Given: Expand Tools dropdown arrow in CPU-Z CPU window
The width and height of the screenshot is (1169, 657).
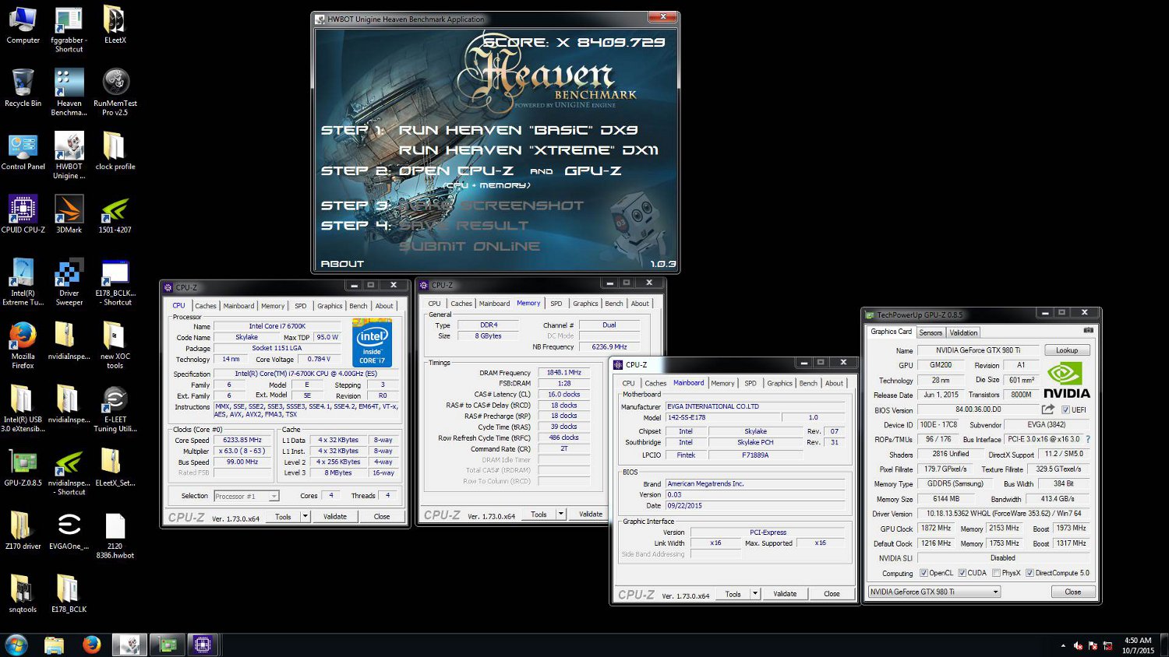Looking at the screenshot, I should click(305, 516).
